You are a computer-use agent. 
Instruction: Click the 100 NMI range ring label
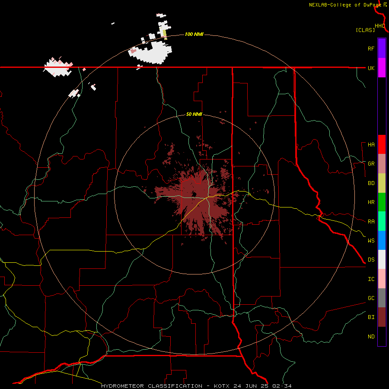point(194,34)
